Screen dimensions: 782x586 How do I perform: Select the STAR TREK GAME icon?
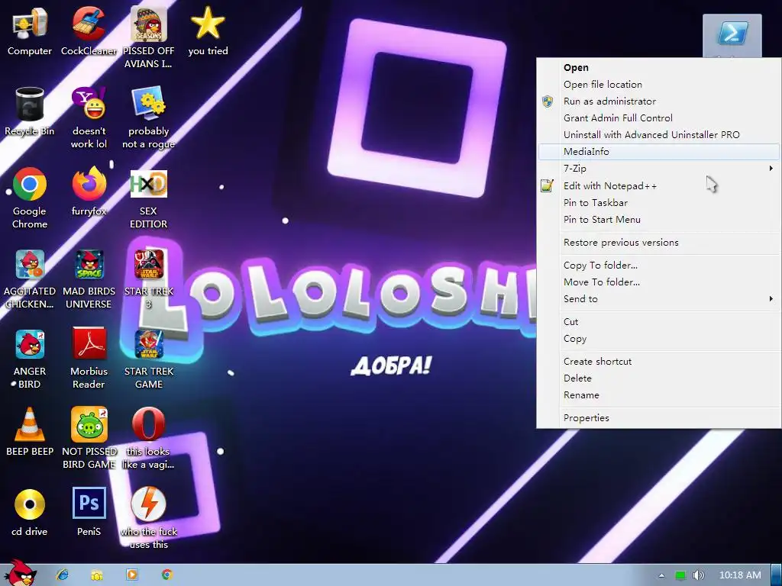(x=149, y=359)
